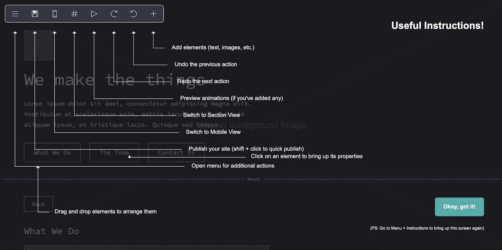Screen dimensions: 502x250
Task: Click the Useful Instructions! title
Action: (x=437, y=25)
